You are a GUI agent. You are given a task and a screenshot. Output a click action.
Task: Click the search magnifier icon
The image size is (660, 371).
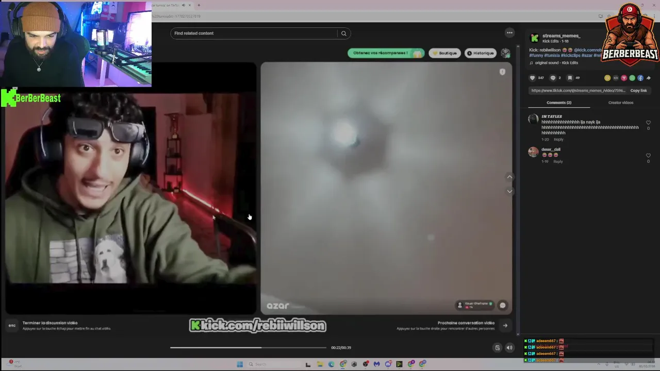(343, 33)
